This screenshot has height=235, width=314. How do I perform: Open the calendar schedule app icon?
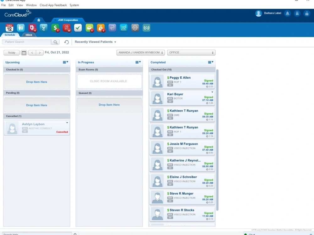click(9, 28)
